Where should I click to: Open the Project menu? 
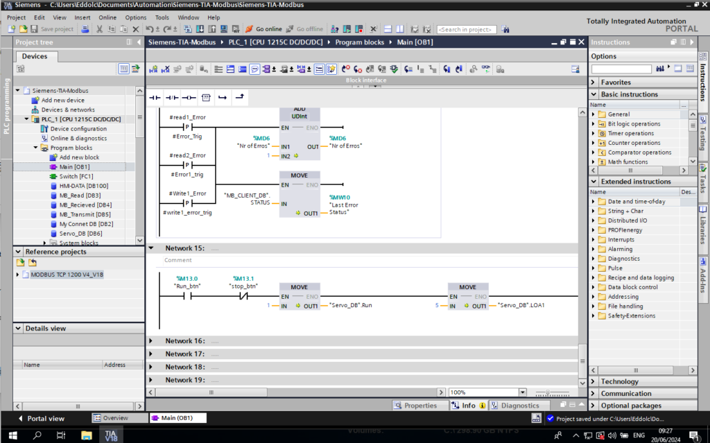17,17
